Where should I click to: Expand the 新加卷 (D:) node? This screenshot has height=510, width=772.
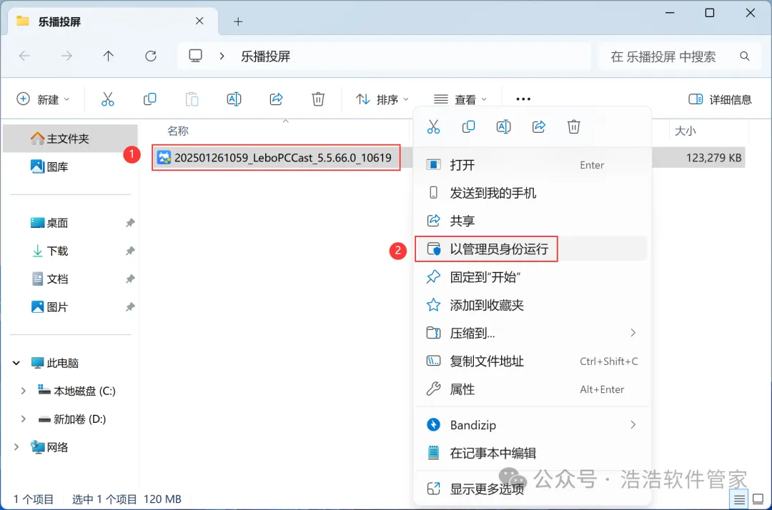pyautogui.click(x=23, y=419)
